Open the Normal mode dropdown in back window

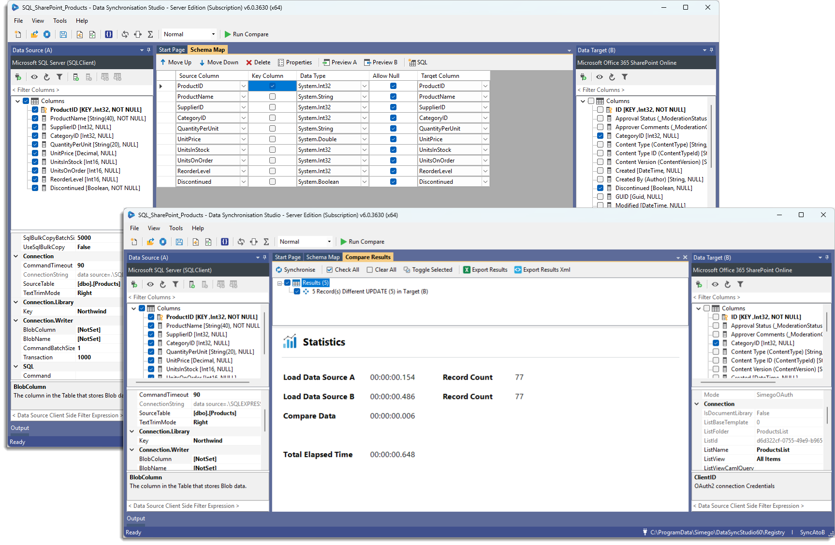[x=213, y=34]
